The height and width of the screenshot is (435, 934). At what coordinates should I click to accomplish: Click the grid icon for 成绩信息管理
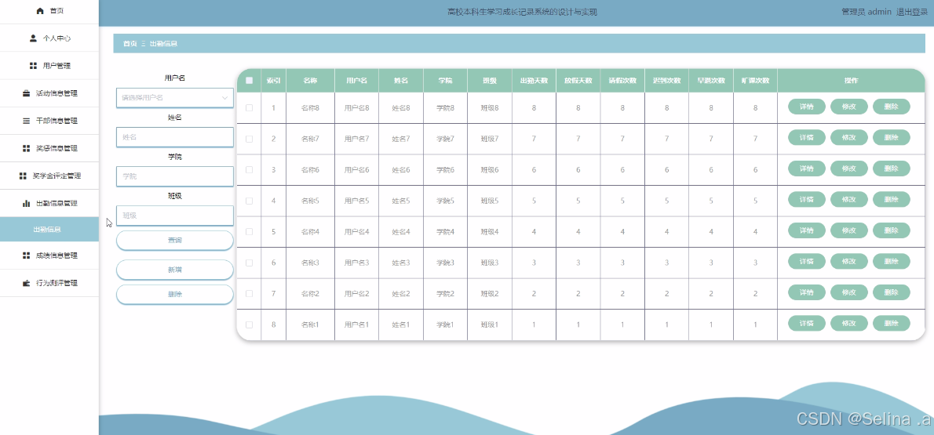[26, 256]
